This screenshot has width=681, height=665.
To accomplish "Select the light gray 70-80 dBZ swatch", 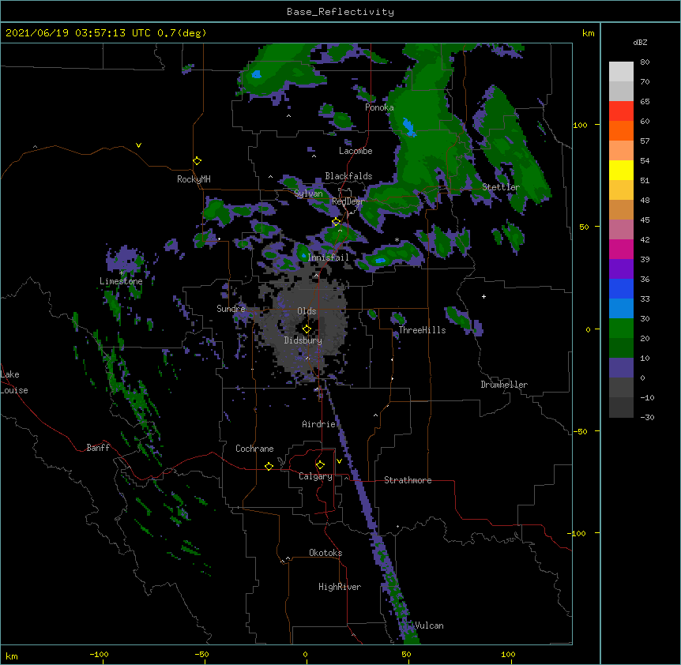I will click(x=621, y=71).
